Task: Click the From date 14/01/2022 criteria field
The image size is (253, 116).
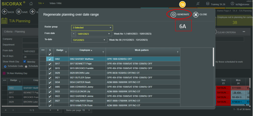Action: tap(30, 52)
